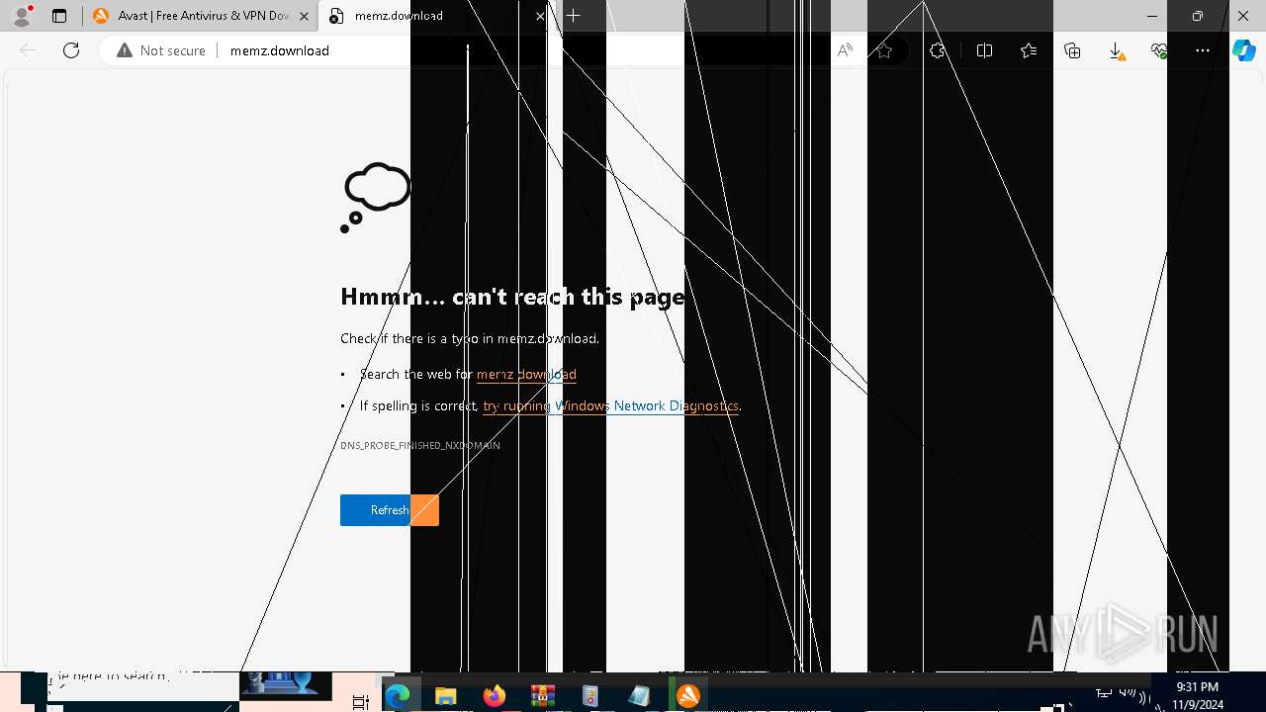Open the Copilot sidebar icon
The width and height of the screenshot is (1266, 712).
click(1244, 50)
